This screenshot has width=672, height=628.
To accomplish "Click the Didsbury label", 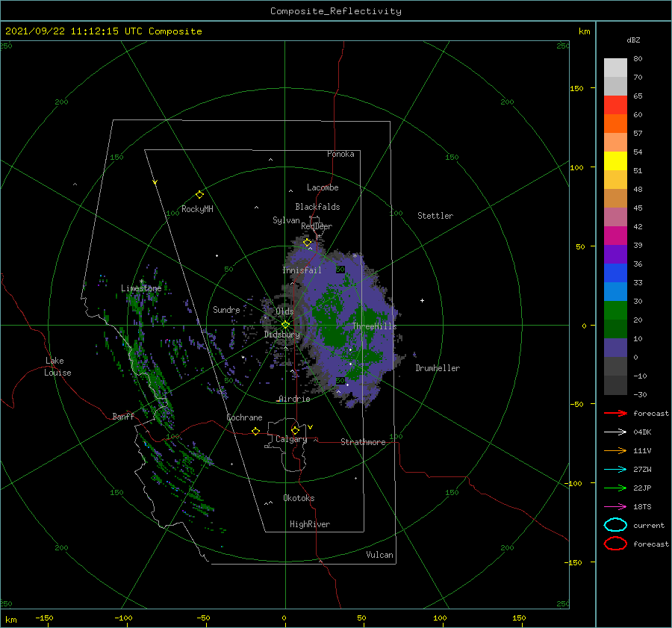I will [281, 335].
